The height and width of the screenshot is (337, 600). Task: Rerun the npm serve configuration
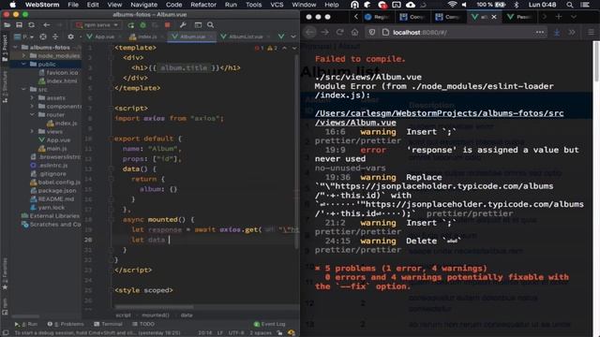(131, 25)
